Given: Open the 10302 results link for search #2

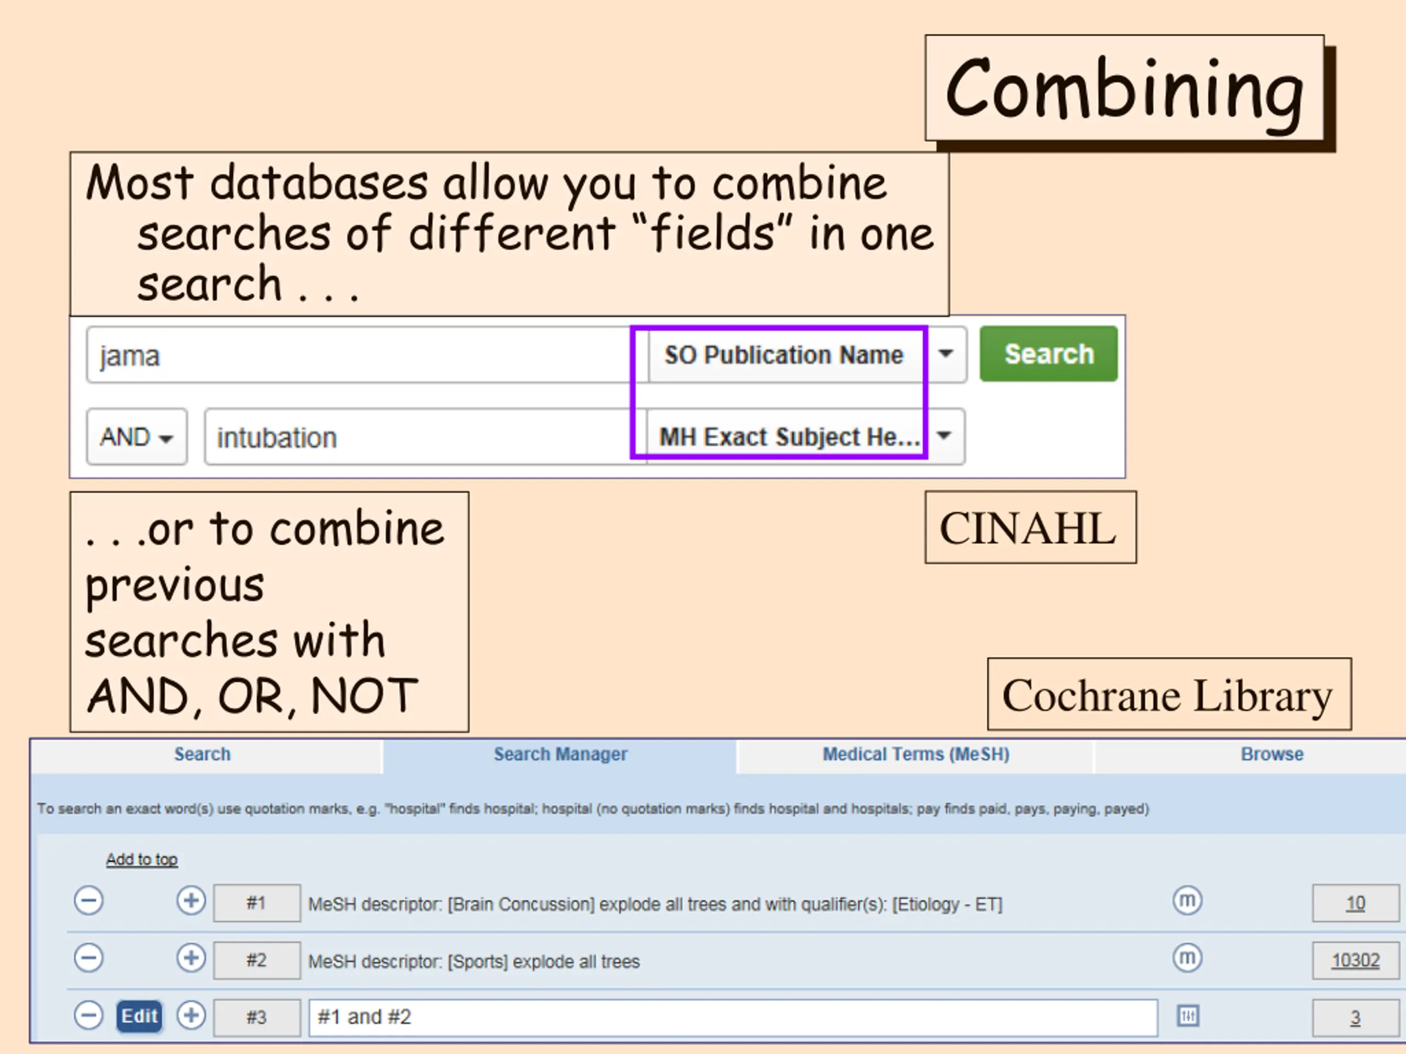Looking at the screenshot, I should pos(1355,960).
